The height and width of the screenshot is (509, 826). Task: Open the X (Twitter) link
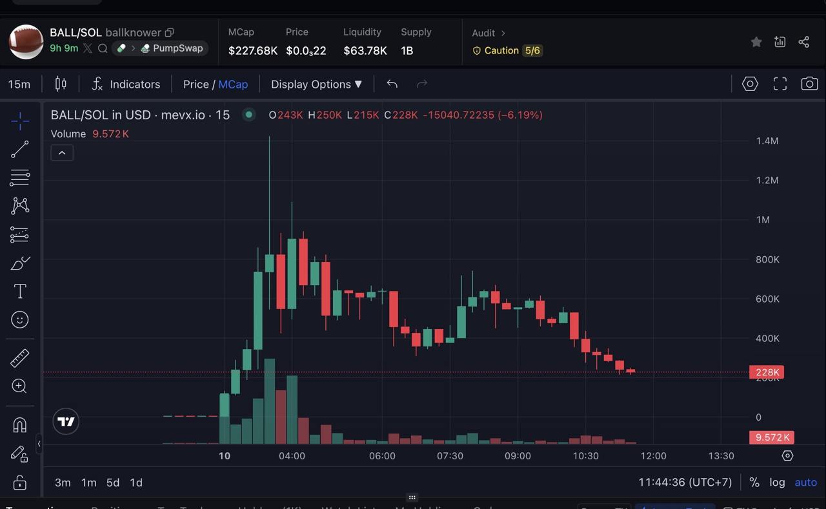pos(88,48)
